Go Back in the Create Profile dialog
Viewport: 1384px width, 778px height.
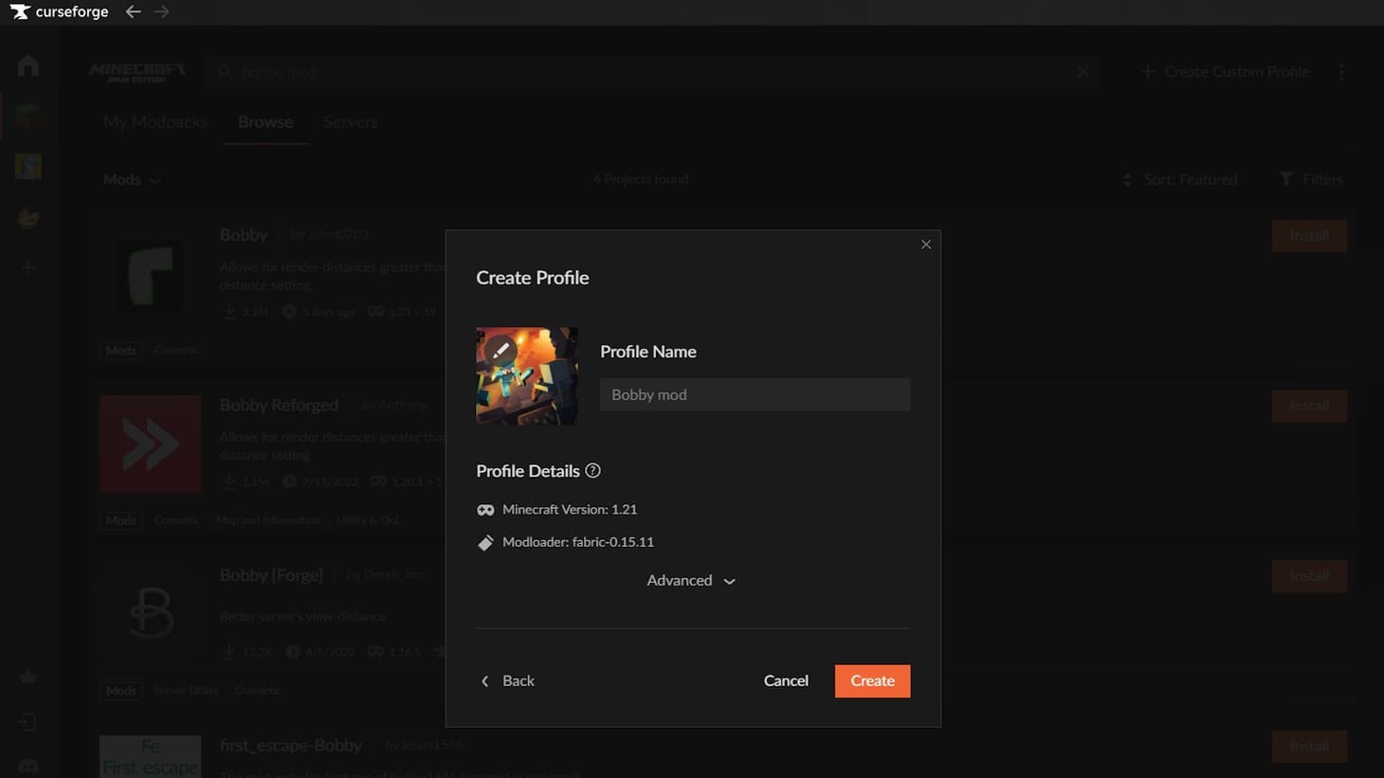[508, 680]
